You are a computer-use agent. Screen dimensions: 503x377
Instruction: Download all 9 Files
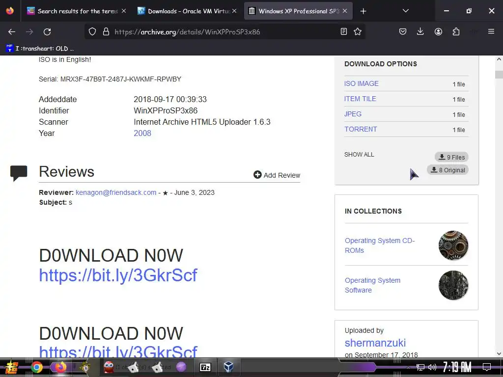coord(452,157)
